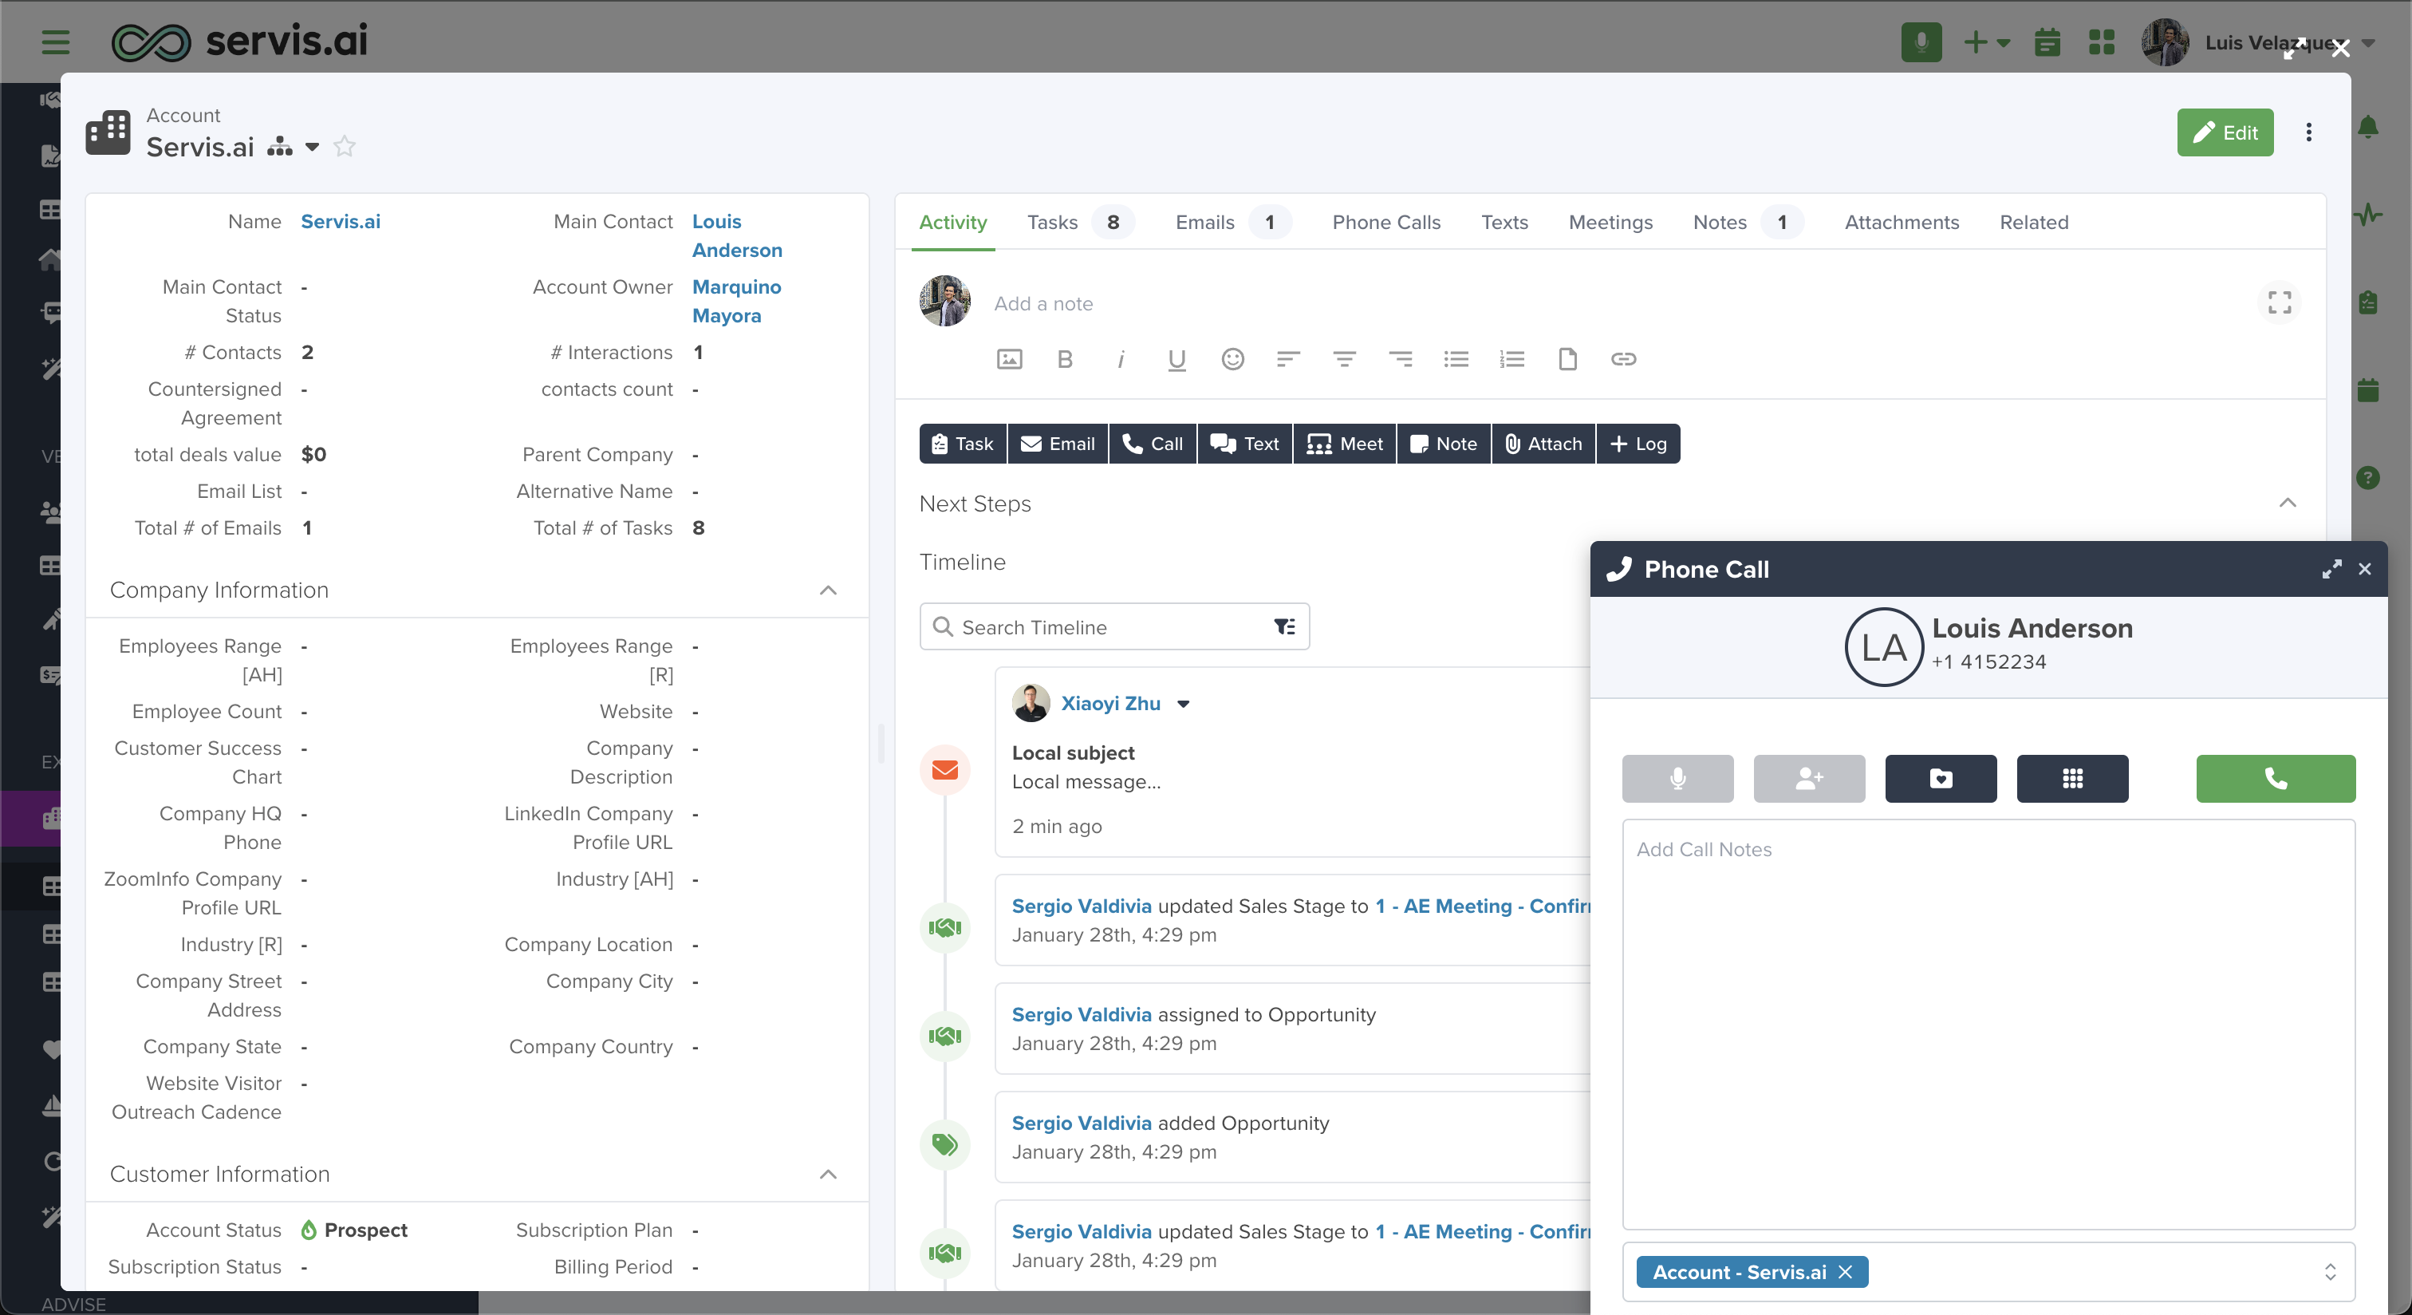Switch to the Meetings tab

coord(1610,222)
